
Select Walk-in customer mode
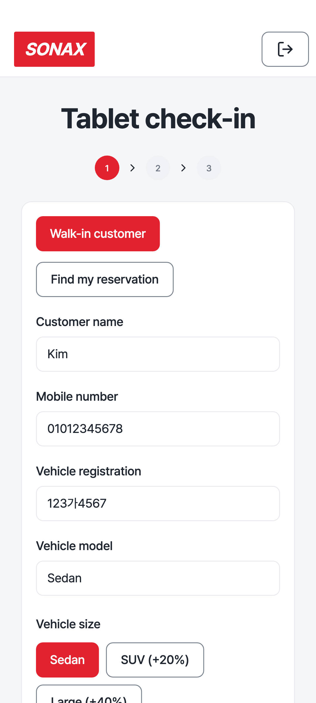pos(98,234)
